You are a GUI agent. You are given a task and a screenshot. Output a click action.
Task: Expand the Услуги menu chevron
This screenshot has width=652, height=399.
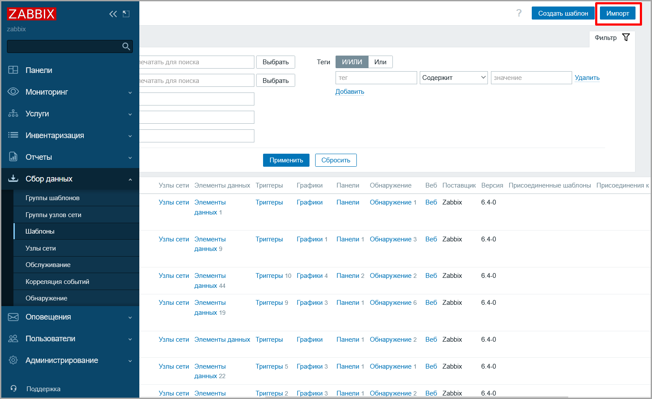130,114
